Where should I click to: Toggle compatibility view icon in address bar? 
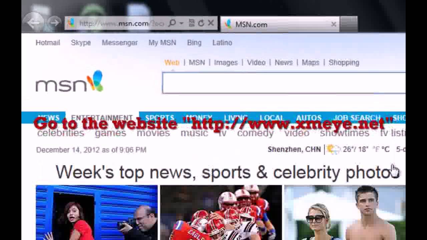pos(191,23)
